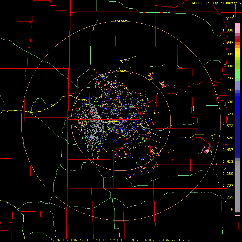The width and height of the screenshot is (242, 242).
Task: Select the 0.360 scale value
Action: (x=228, y=173)
